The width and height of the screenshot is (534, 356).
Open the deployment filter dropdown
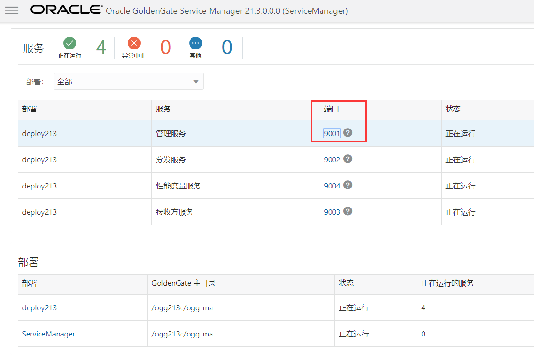pyautogui.click(x=129, y=81)
